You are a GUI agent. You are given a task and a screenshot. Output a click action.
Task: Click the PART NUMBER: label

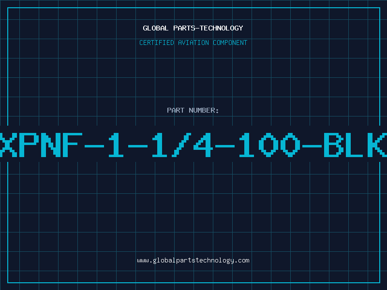pos(193,110)
